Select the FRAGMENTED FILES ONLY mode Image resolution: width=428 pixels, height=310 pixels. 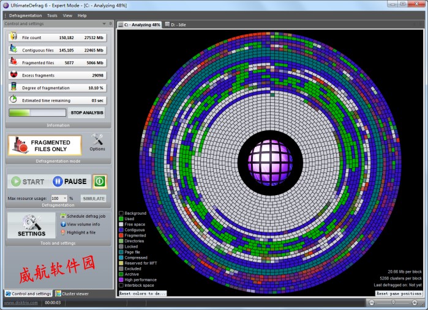[x=46, y=146]
